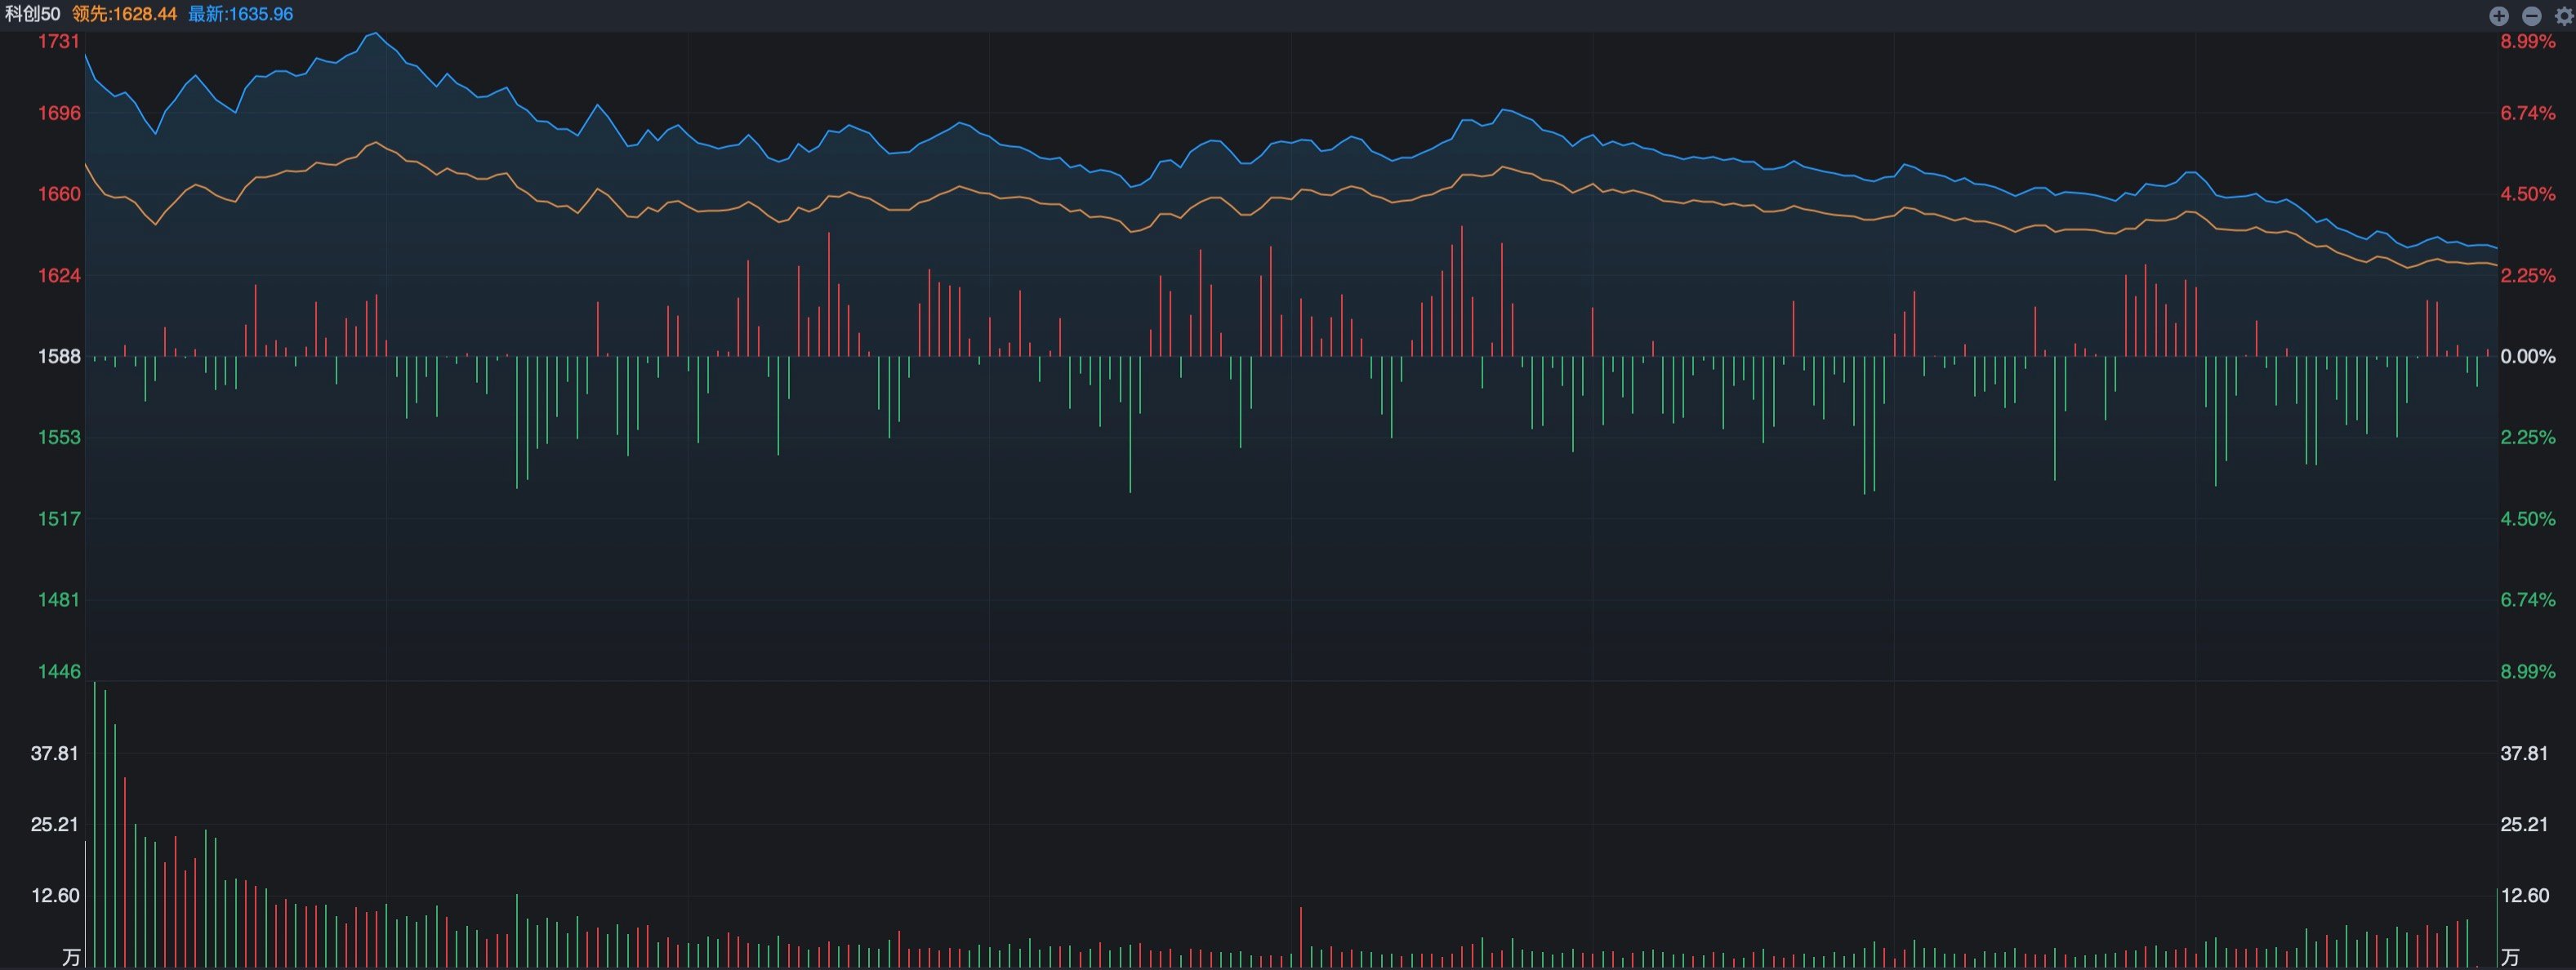Click the right 12.60 volume axis label
Image resolution: width=2576 pixels, height=970 pixels.
pos(2525,895)
